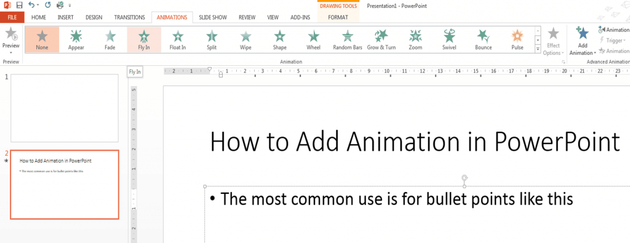630x243 pixels.
Task: Apply the Split animation
Action: (212, 39)
